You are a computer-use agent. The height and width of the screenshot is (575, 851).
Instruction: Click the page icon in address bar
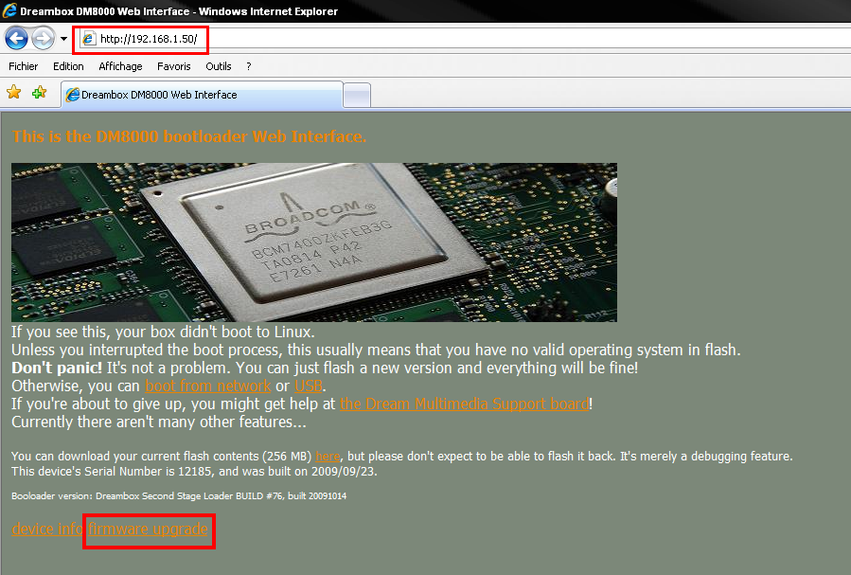(x=88, y=39)
